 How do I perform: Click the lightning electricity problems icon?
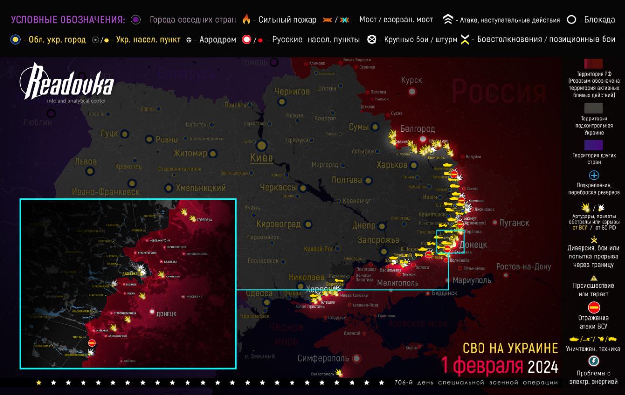(x=594, y=361)
